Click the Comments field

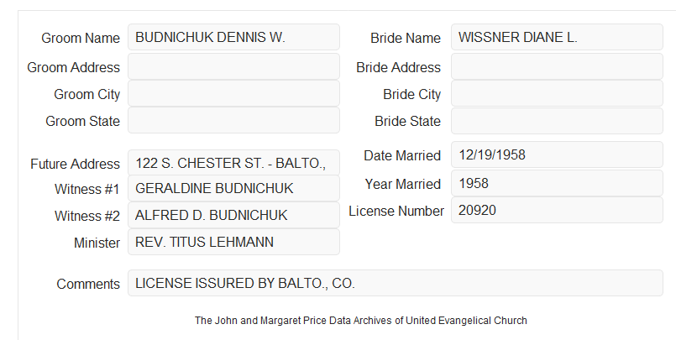(x=396, y=283)
